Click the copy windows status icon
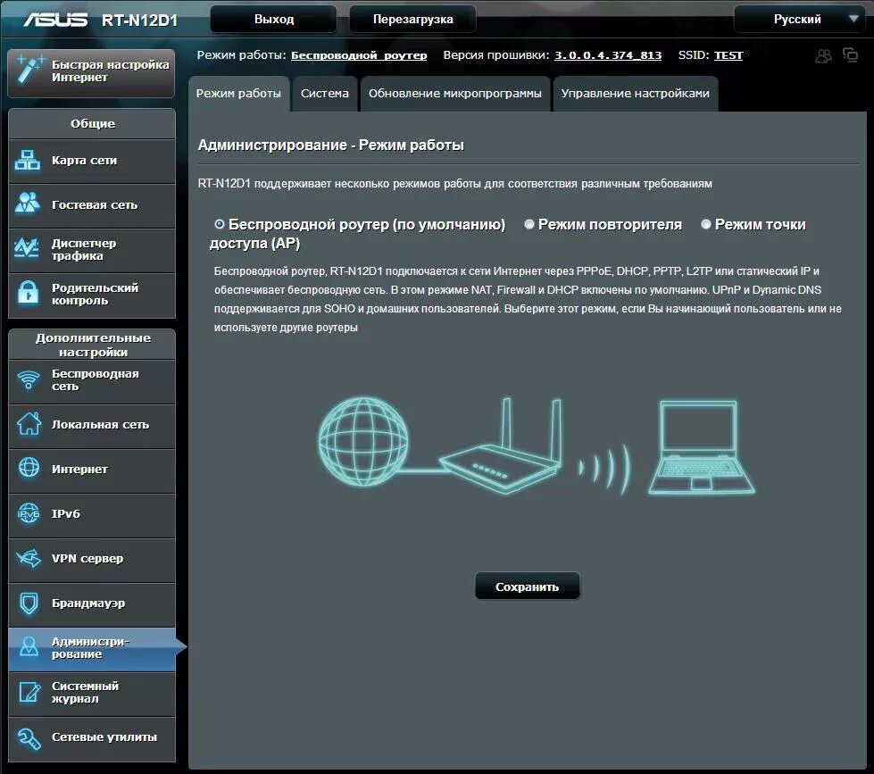This screenshot has height=774, width=874. [850, 54]
